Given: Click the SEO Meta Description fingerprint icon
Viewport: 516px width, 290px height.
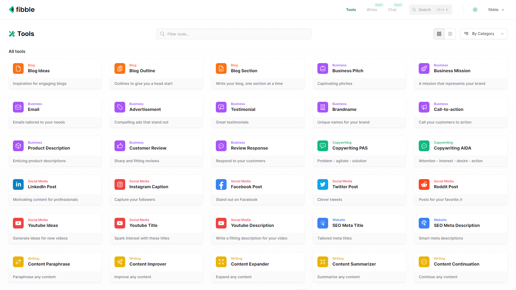Looking at the screenshot, I should pyautogui.click(x=424, y=223).
